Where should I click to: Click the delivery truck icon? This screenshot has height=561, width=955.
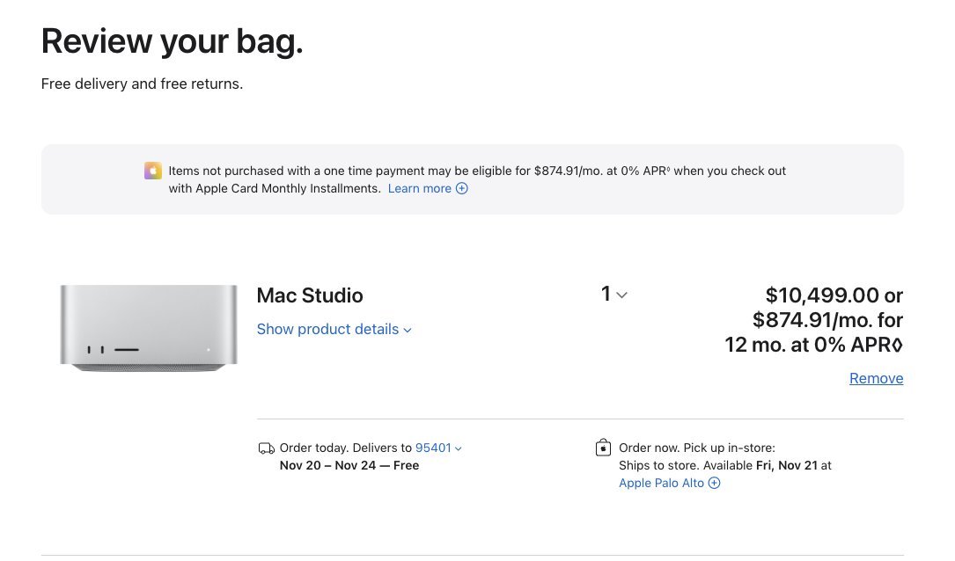tap(266, 448)
